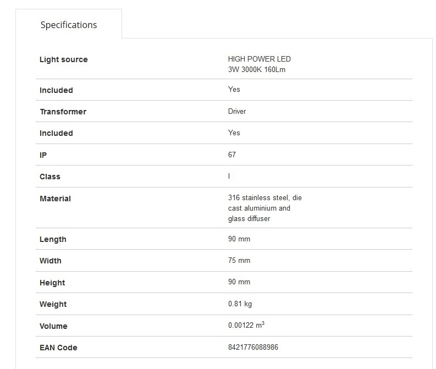Select the 3W 3000K 160Lm text
The image size is (436, 369).
(x=257, y=69)
